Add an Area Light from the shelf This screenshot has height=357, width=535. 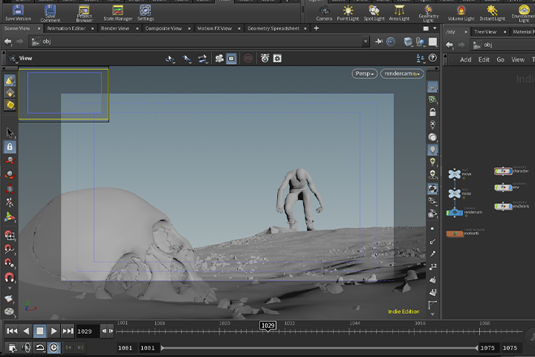399,13
